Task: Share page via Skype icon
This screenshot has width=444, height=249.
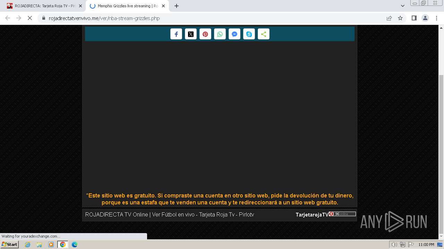Action: pos(249,34)
